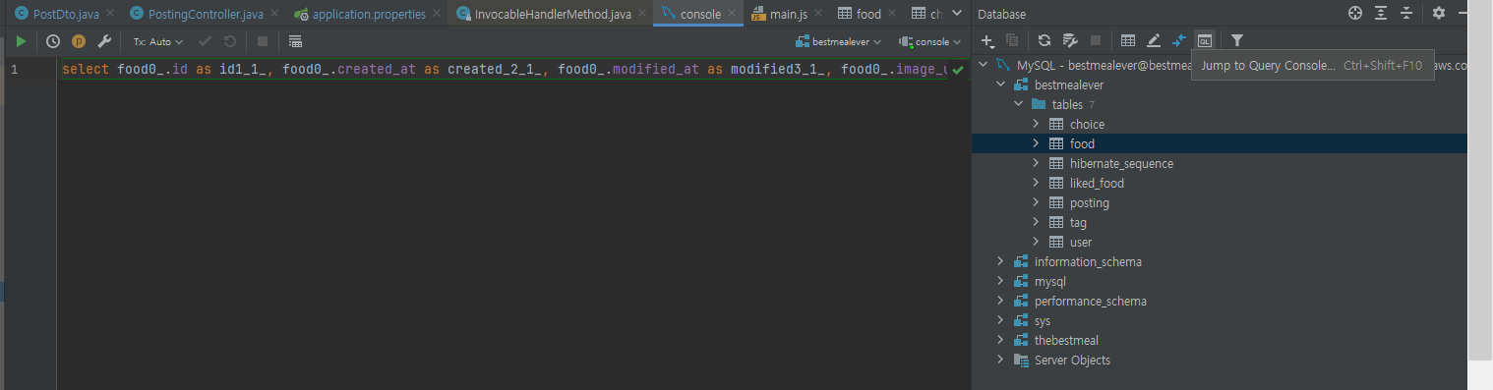Screen dimensions: 1493x390
Task: Click the commit checkmark icon
Action: point(206,42)
